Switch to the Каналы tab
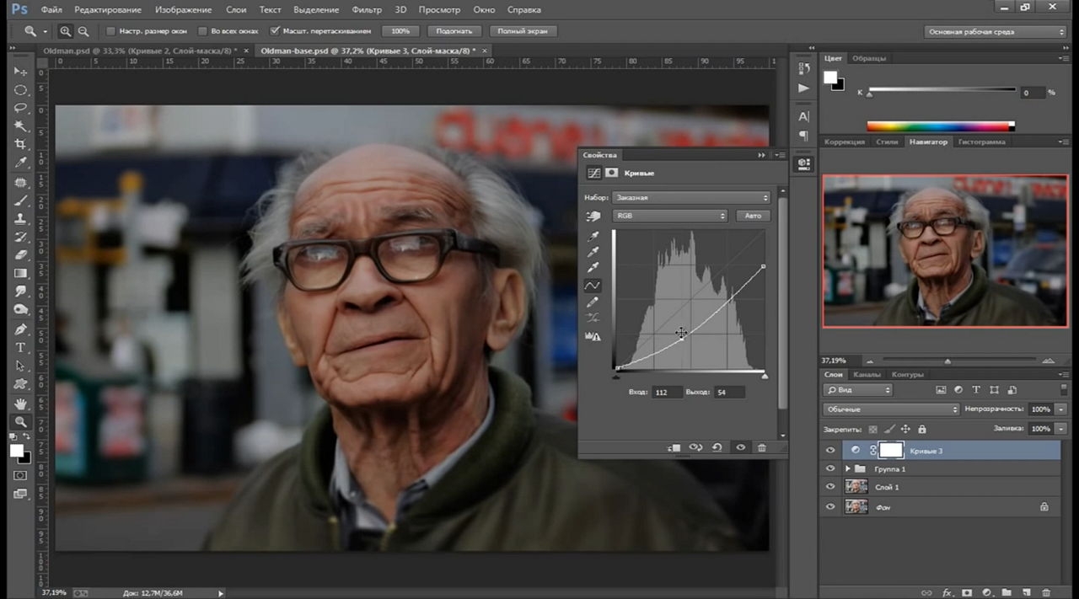This screenshot has width=1079, height=599. pos(867,374)
